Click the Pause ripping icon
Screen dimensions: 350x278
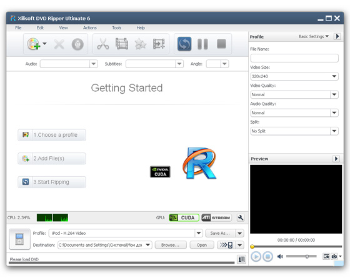pyautogui.click(x=202, y=44)
